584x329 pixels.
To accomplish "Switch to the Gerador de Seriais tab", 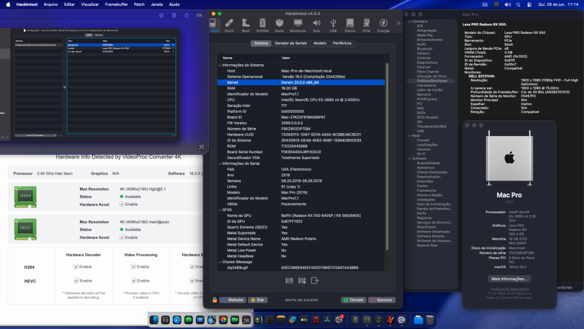I will pos(290,43).
